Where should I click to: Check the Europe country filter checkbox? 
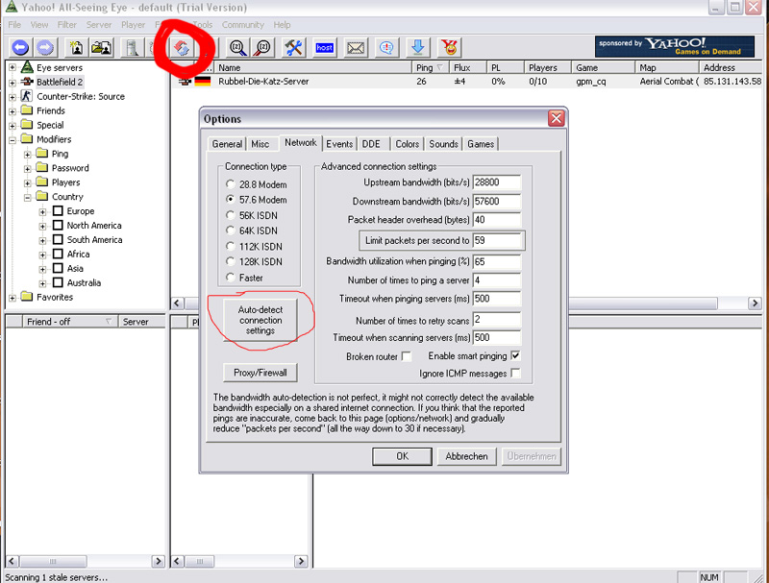(x=58, y=210)
